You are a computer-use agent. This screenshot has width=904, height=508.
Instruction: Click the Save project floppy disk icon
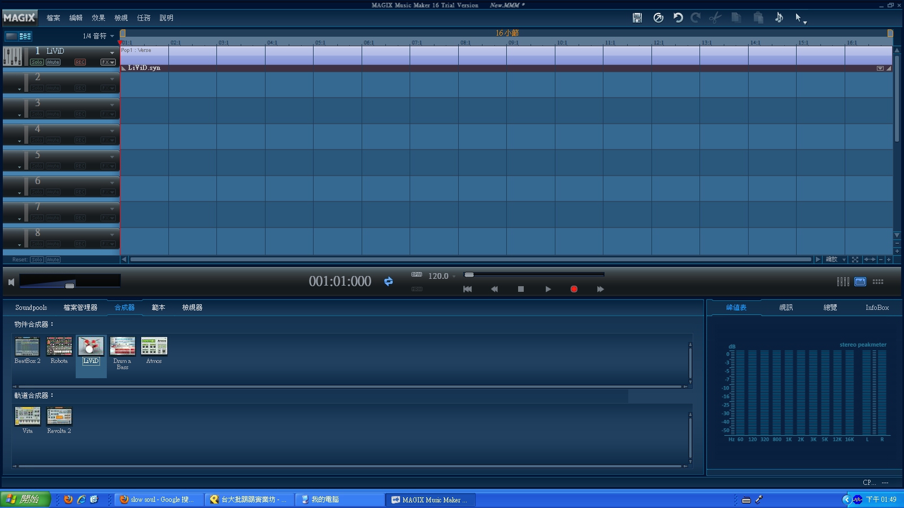(x=637, y=18)
